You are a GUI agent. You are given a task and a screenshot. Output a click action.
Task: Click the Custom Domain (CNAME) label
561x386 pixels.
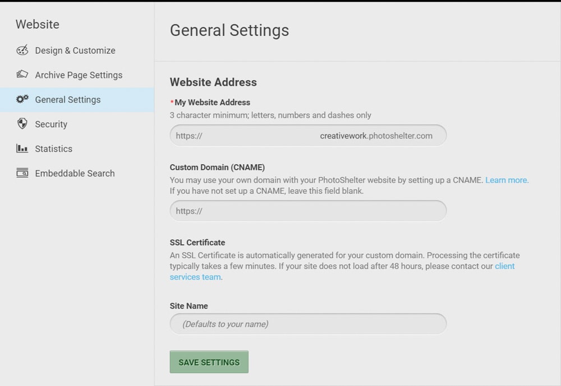(x=217, y=168)
